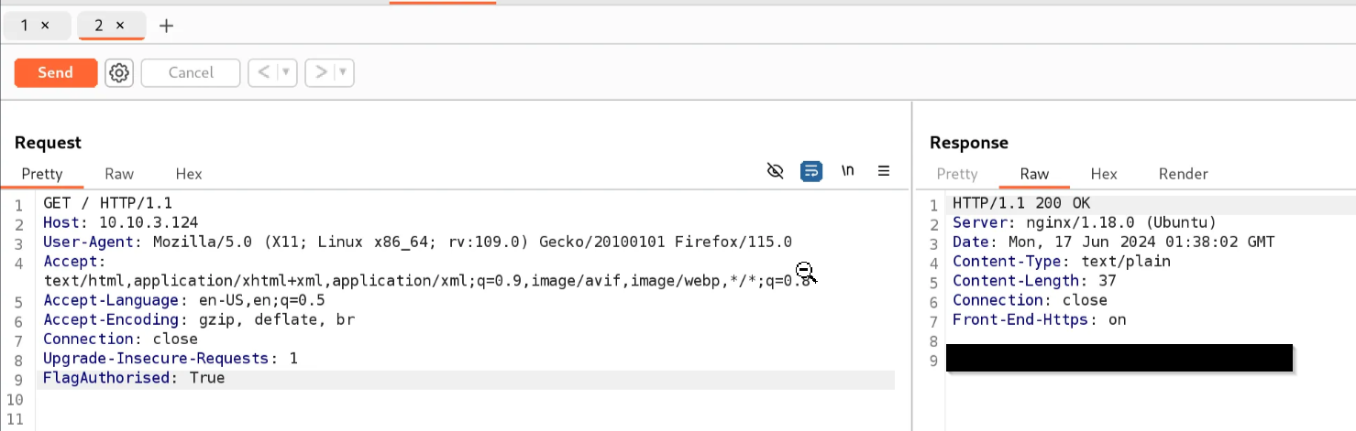This screenshot has height=431, width=1356.
Task: Switch Request view to Raw tab
Action: click(x=119, y=174)
